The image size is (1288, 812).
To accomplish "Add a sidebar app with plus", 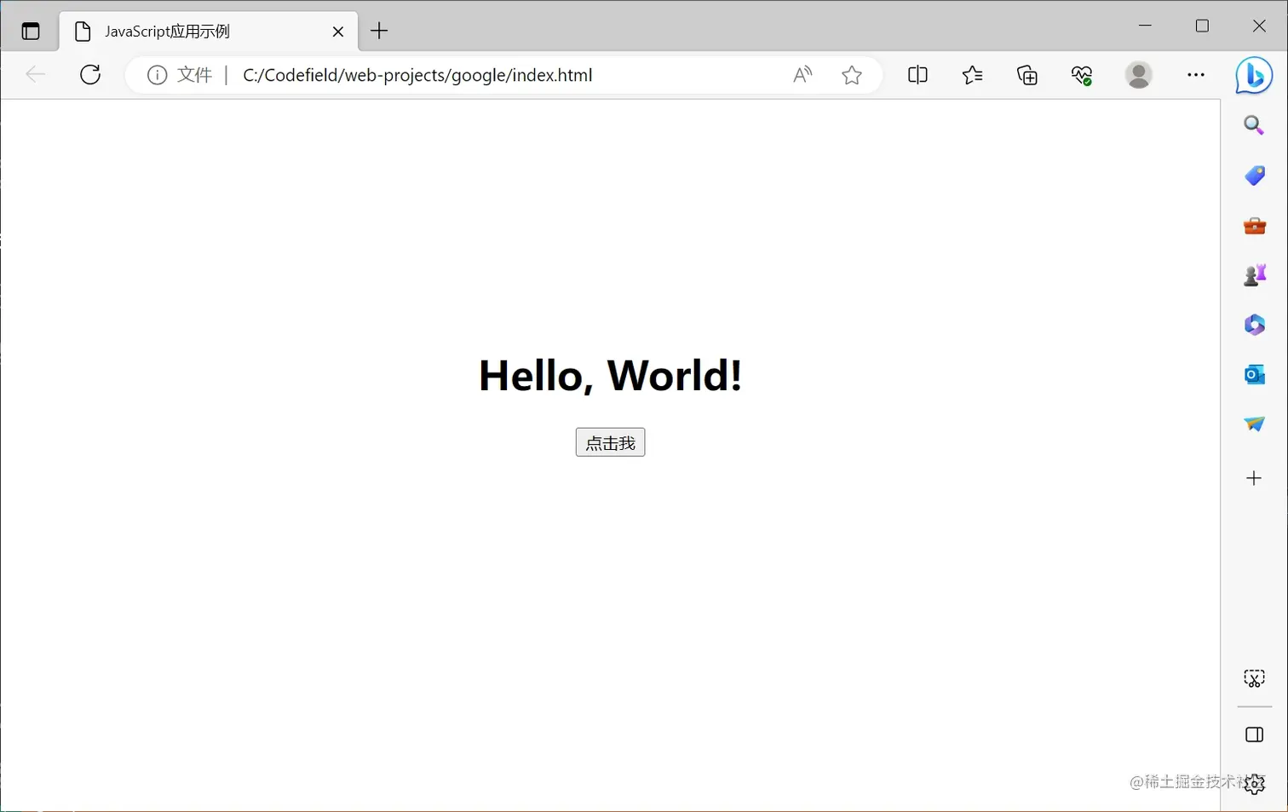I will [x=1254, y=478].
